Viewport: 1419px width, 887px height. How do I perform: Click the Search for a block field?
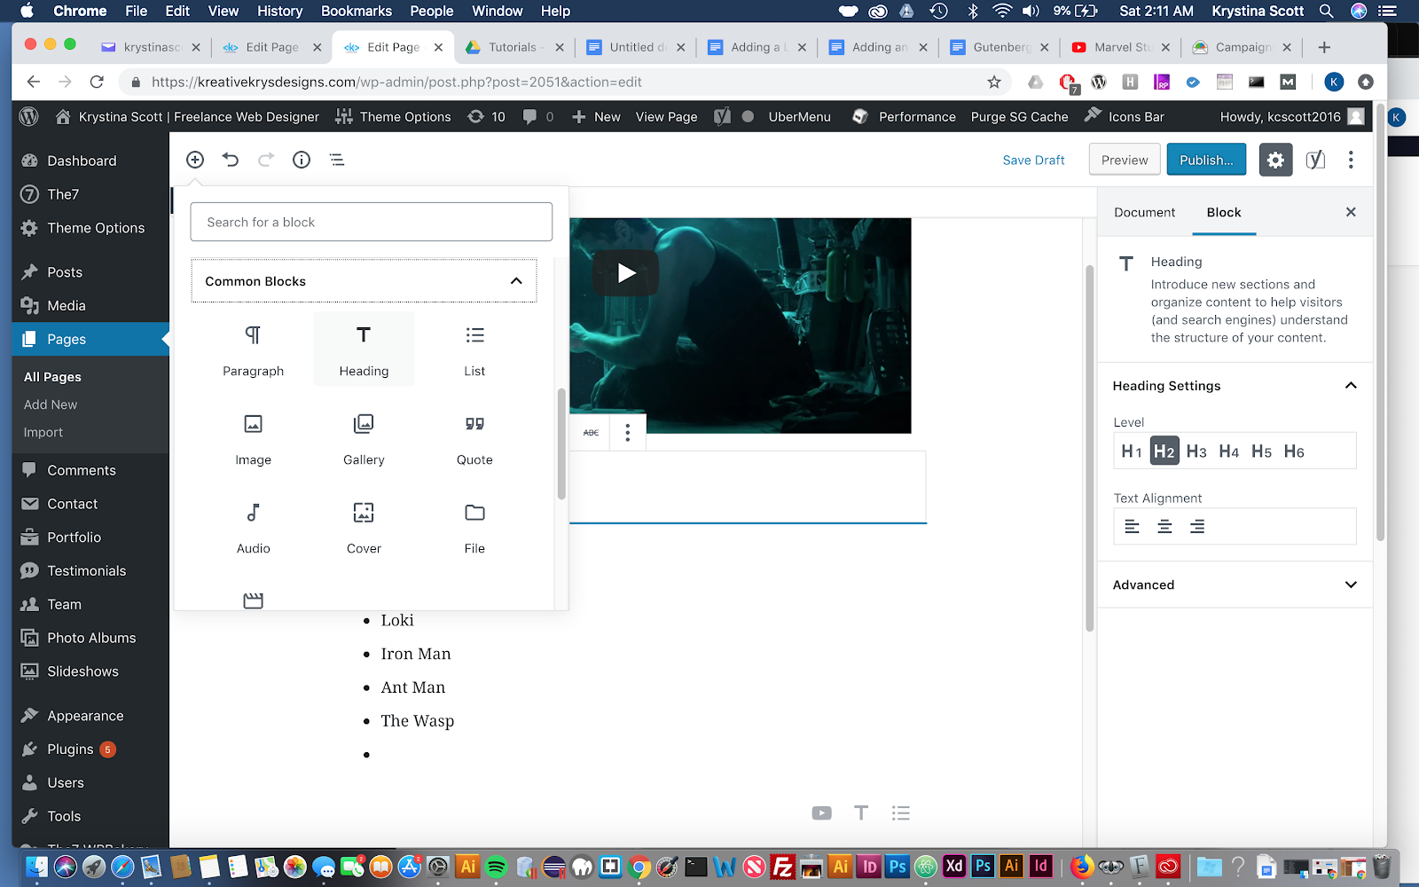click(371, 222)
